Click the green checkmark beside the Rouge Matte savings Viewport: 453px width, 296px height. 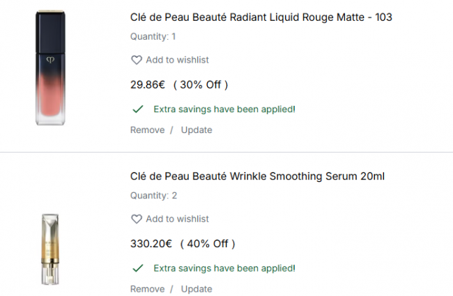(x=138, y=109)
